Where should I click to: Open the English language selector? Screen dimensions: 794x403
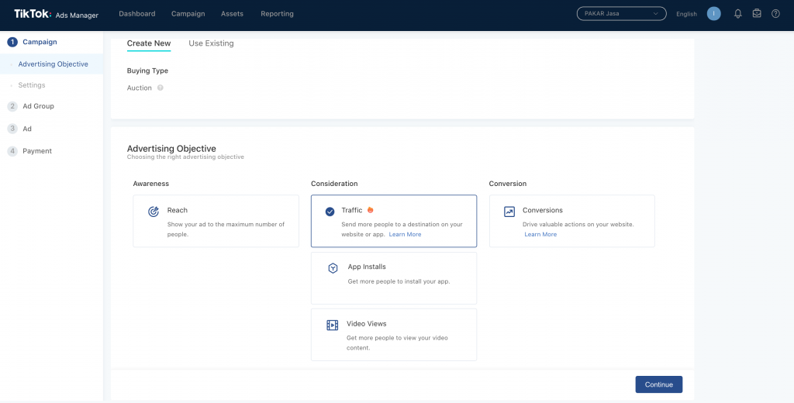point(686,14)
